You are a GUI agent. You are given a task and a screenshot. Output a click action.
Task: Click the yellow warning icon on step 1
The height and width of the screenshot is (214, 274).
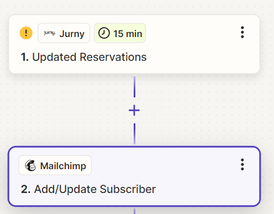(26, 33)
